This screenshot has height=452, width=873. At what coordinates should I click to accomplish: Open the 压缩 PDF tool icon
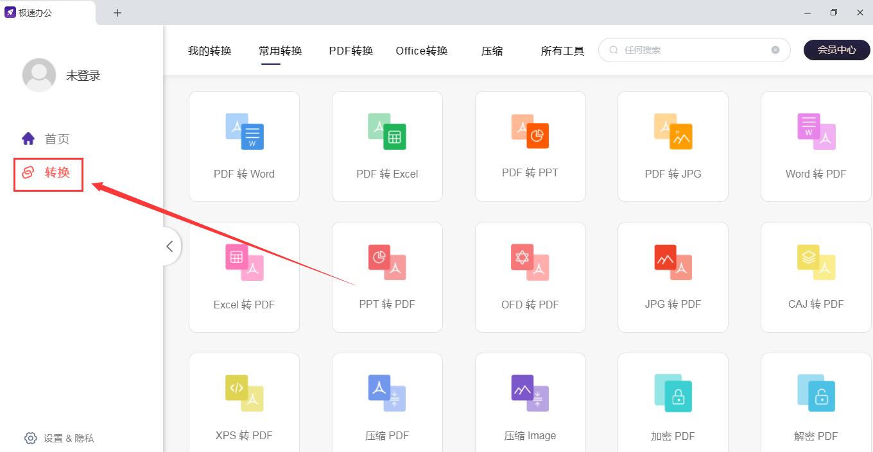pyautogui.click(x=387, y=393)
